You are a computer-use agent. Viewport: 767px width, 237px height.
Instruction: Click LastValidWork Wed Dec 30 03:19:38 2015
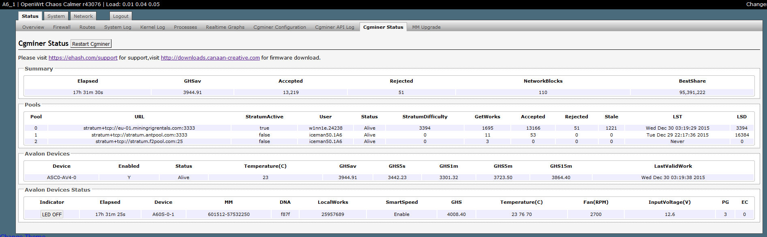[x=673, y=177]
